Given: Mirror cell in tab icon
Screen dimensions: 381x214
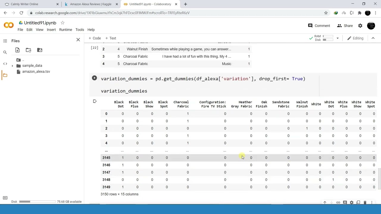Looking at the screenshot, I should coord(358,203).
